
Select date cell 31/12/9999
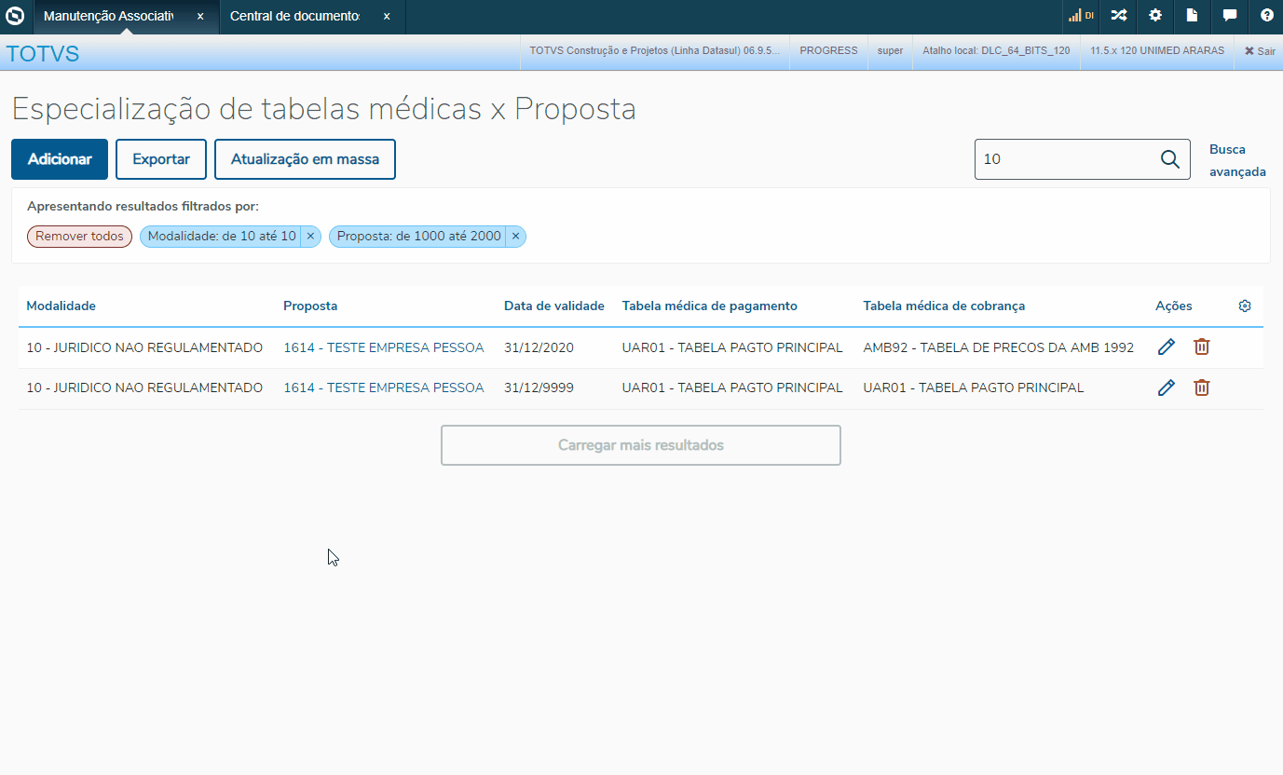(x=539, y=387)
